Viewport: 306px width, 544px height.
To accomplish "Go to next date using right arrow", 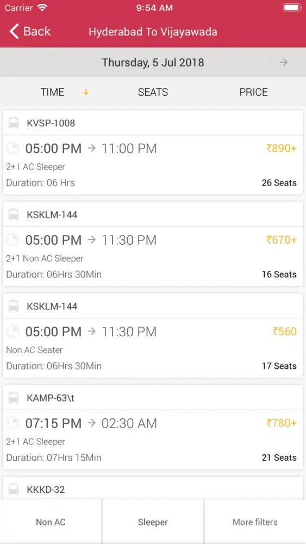I will coord(284,63).
